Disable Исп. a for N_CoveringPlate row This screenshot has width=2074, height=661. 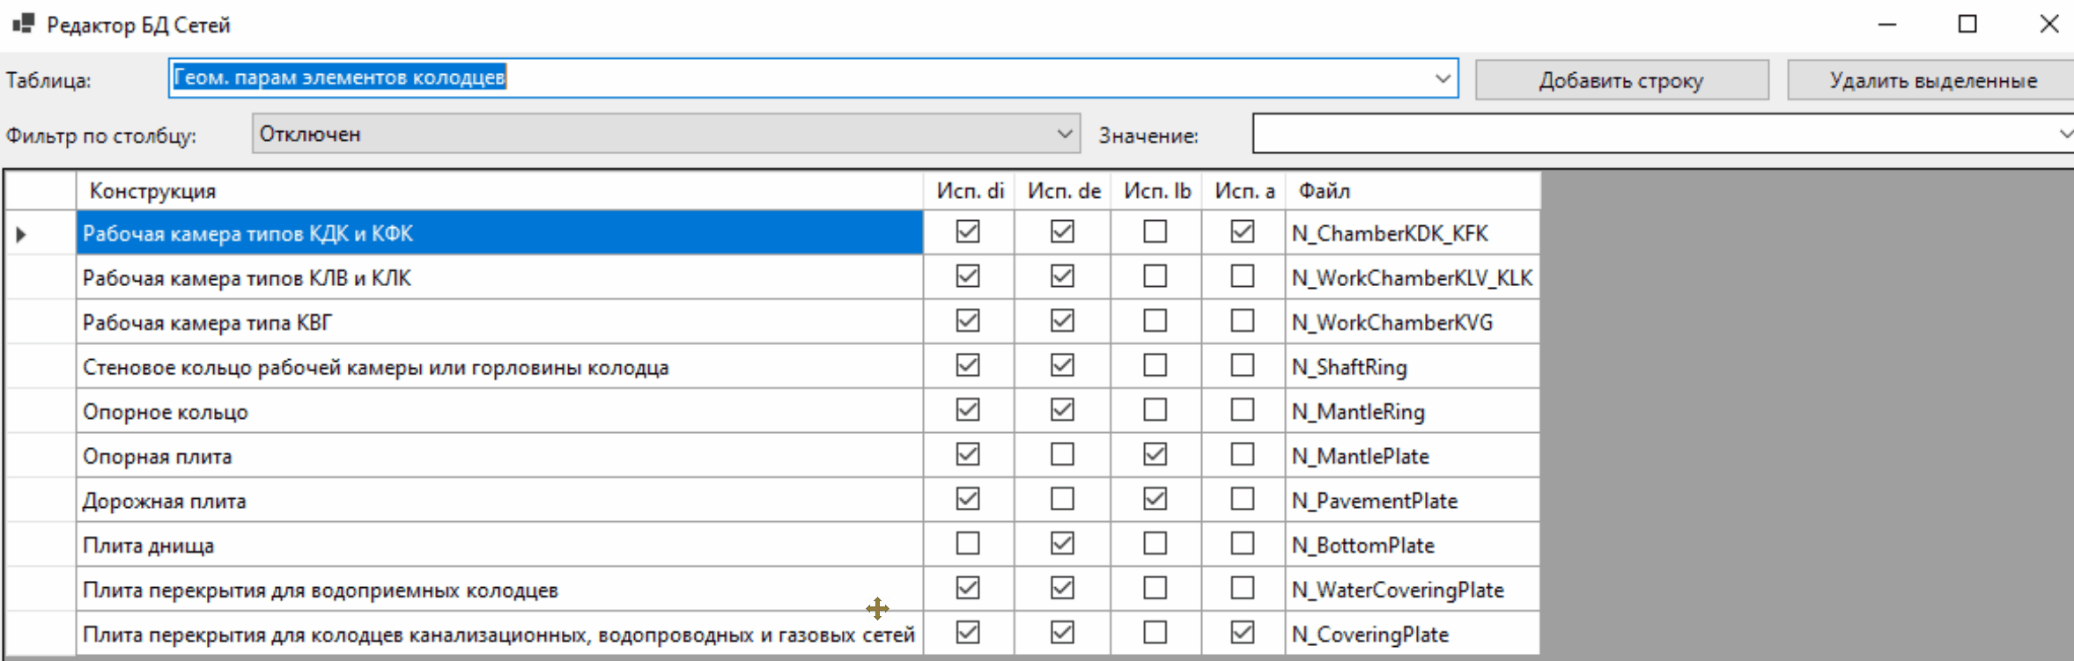[x=1242, y=633]
